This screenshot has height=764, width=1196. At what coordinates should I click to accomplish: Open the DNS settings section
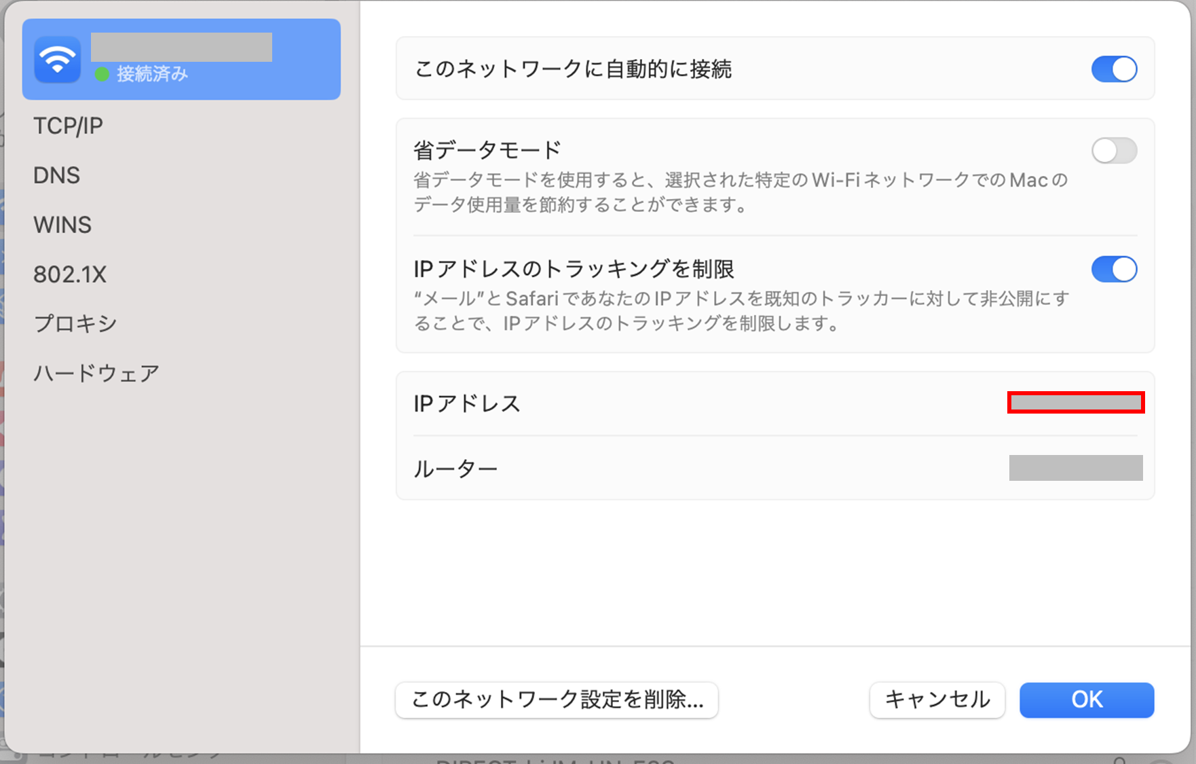click(57, 176)
